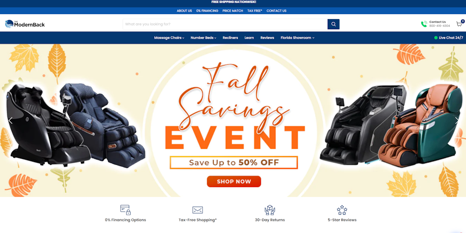Viewport: 466px width, 233px height.
Task: Advance to next banner slide arrow
Action: 457,120
